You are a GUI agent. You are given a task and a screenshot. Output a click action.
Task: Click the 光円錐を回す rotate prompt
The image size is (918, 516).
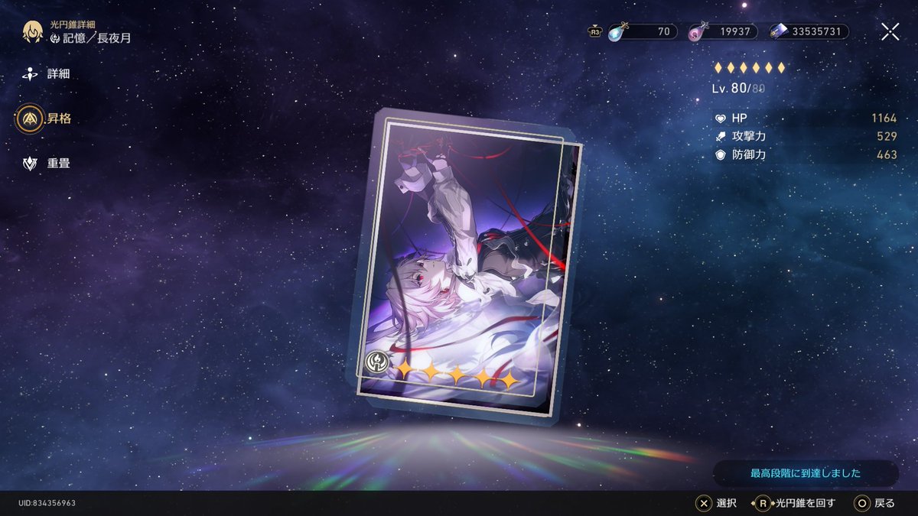(794, 503)
